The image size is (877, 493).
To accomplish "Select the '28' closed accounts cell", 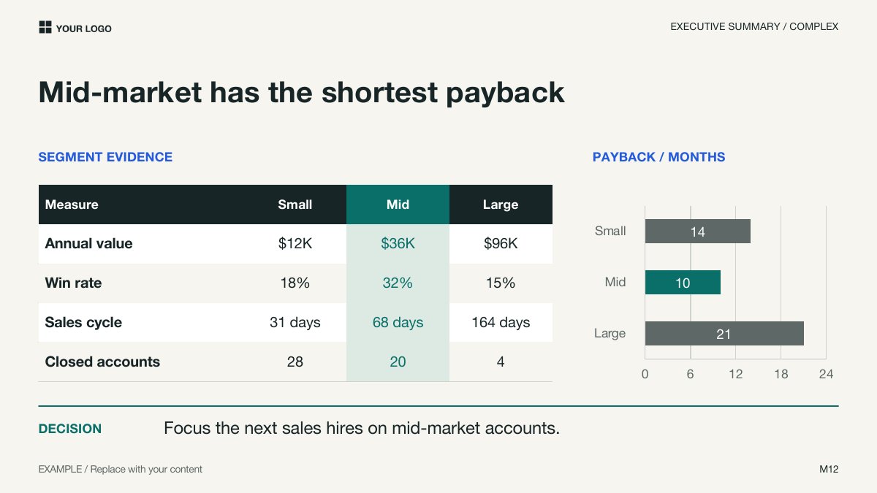I will (x=295, y=362).
